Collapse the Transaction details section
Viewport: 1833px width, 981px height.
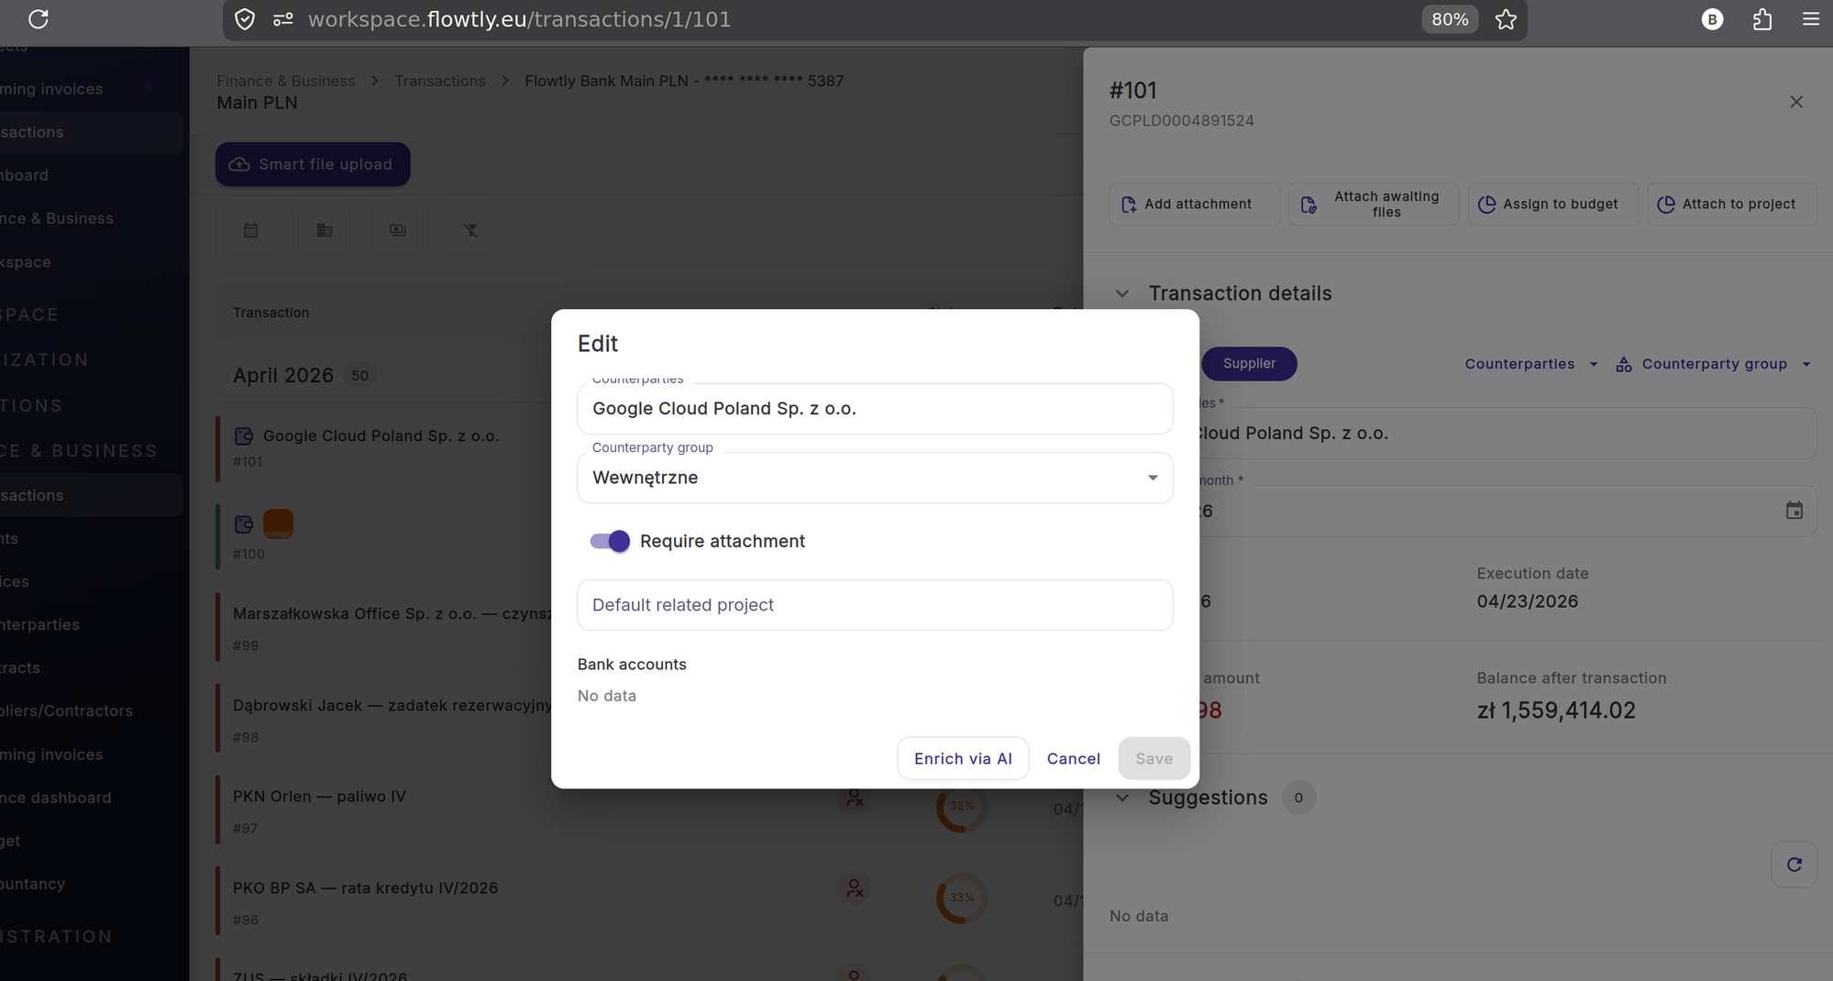point(1122,293)
